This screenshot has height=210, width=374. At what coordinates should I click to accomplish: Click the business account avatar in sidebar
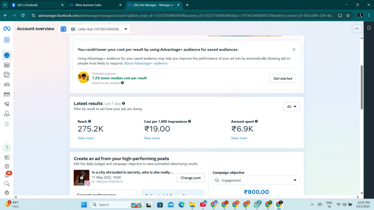(7, 40)
